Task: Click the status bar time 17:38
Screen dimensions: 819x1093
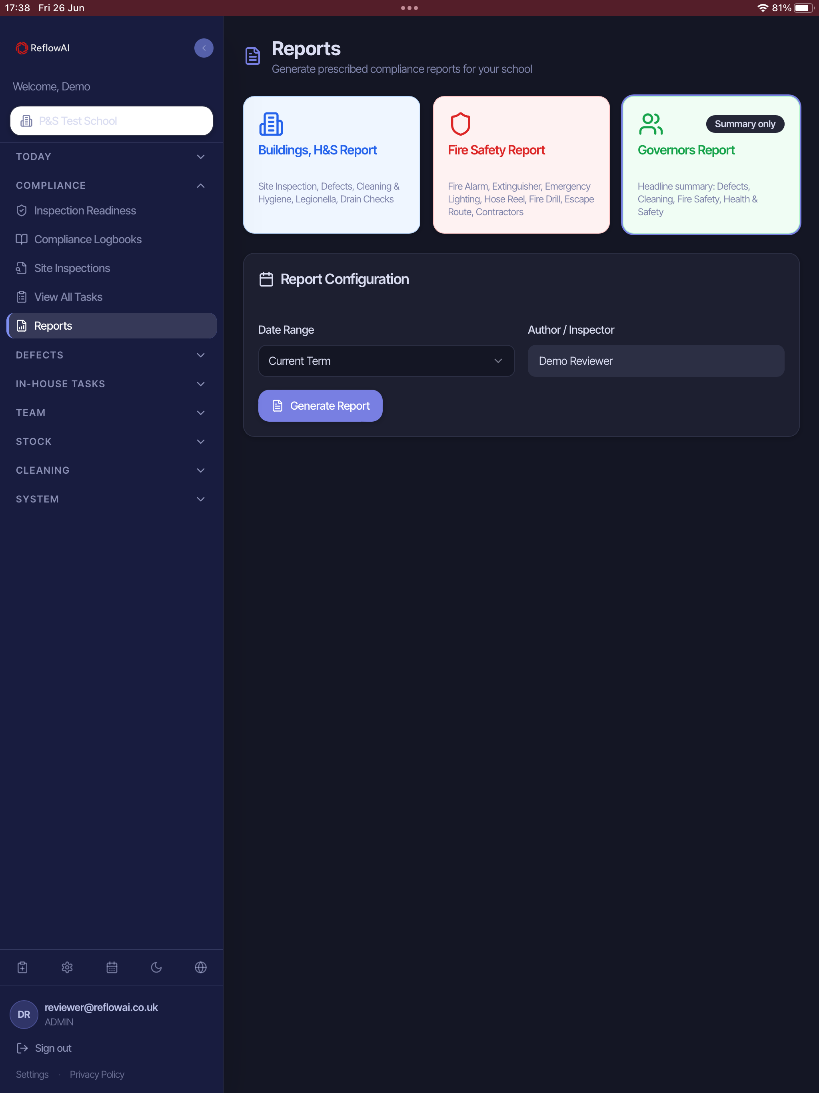Action: 18,8
